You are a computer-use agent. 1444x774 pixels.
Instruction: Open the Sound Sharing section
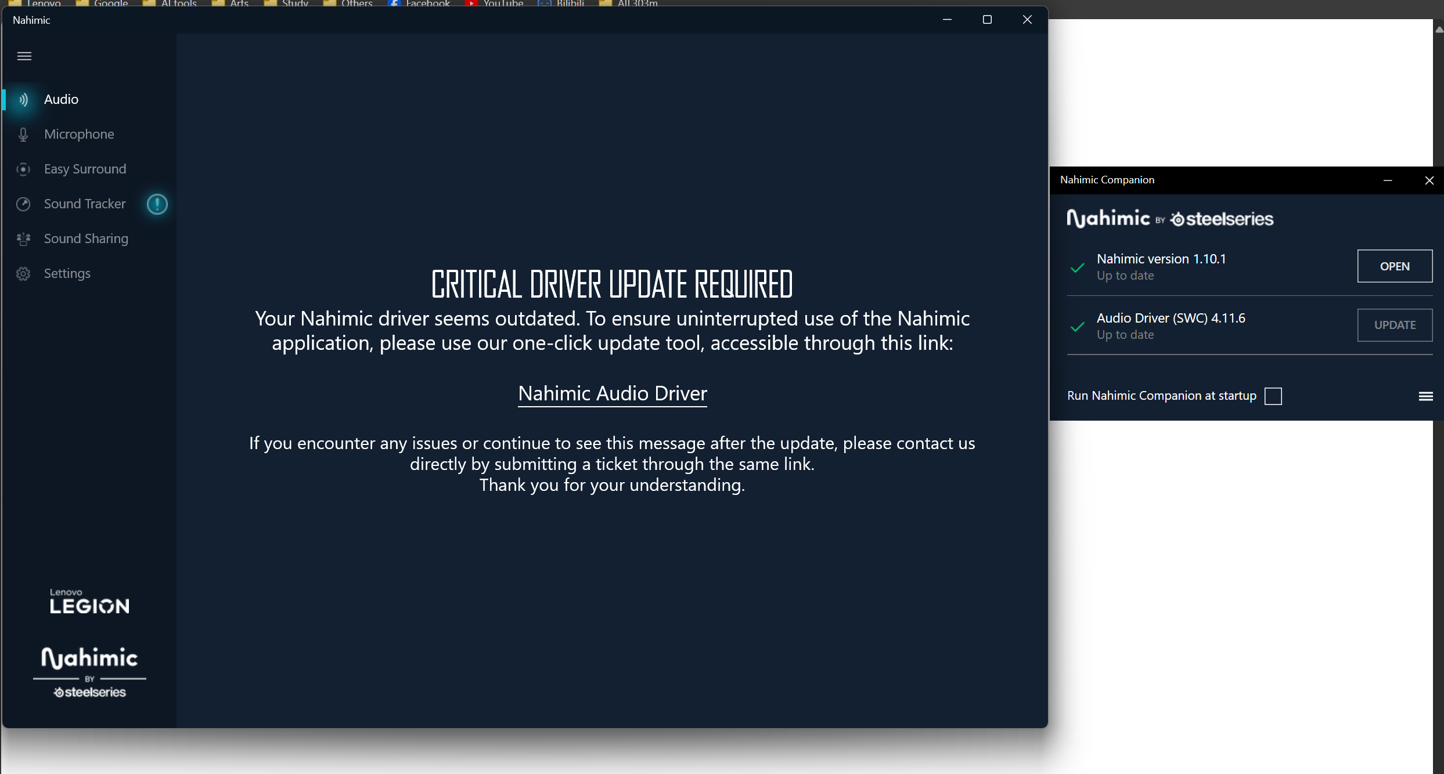[86, 239]
